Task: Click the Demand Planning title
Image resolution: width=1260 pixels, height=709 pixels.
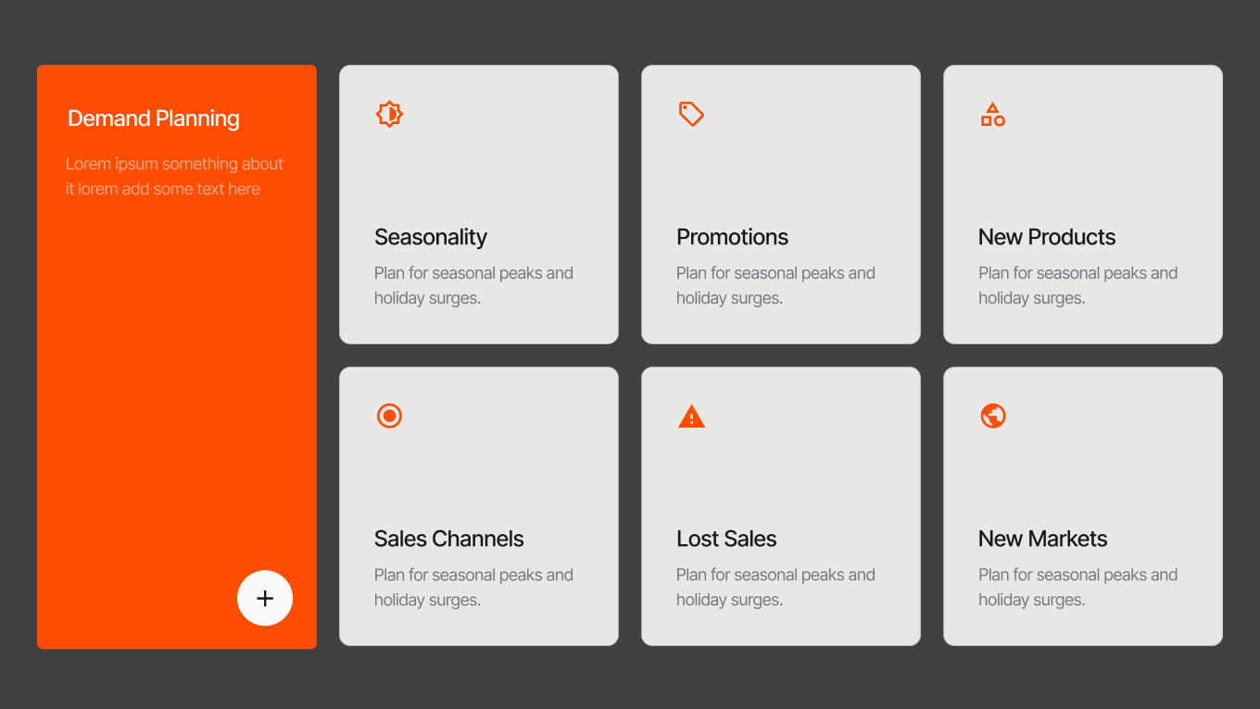Action: coord(154,118)
